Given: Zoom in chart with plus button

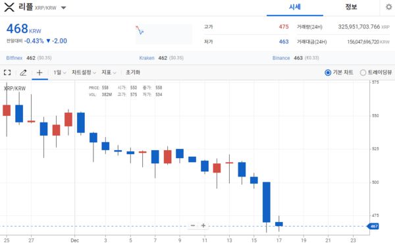Looking at the screenshot, I should [203, 225].
